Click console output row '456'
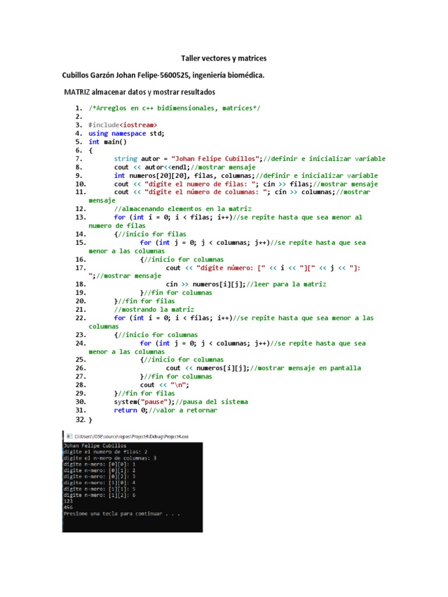Viewport: 448px width, 597px height. [68, 507]
